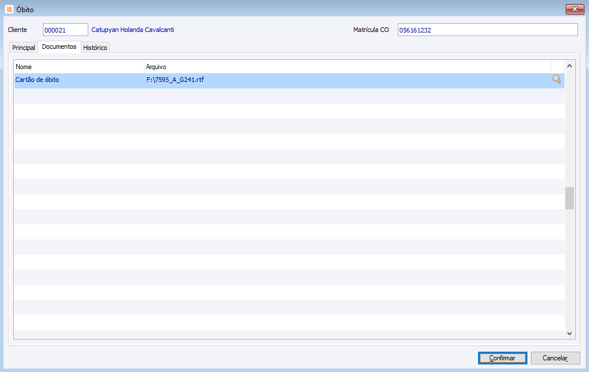This screenshot has height=372, width=589.
Task: Click the scrollbar up arrow
Action: tap(569, 66)
